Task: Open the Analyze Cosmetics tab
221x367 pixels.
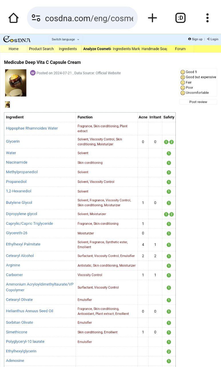Action: [97, 49]
